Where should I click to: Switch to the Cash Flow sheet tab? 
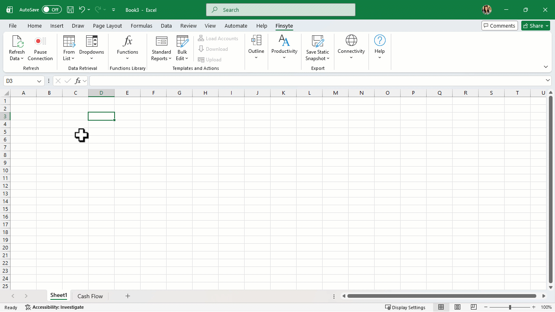point(90,296)
